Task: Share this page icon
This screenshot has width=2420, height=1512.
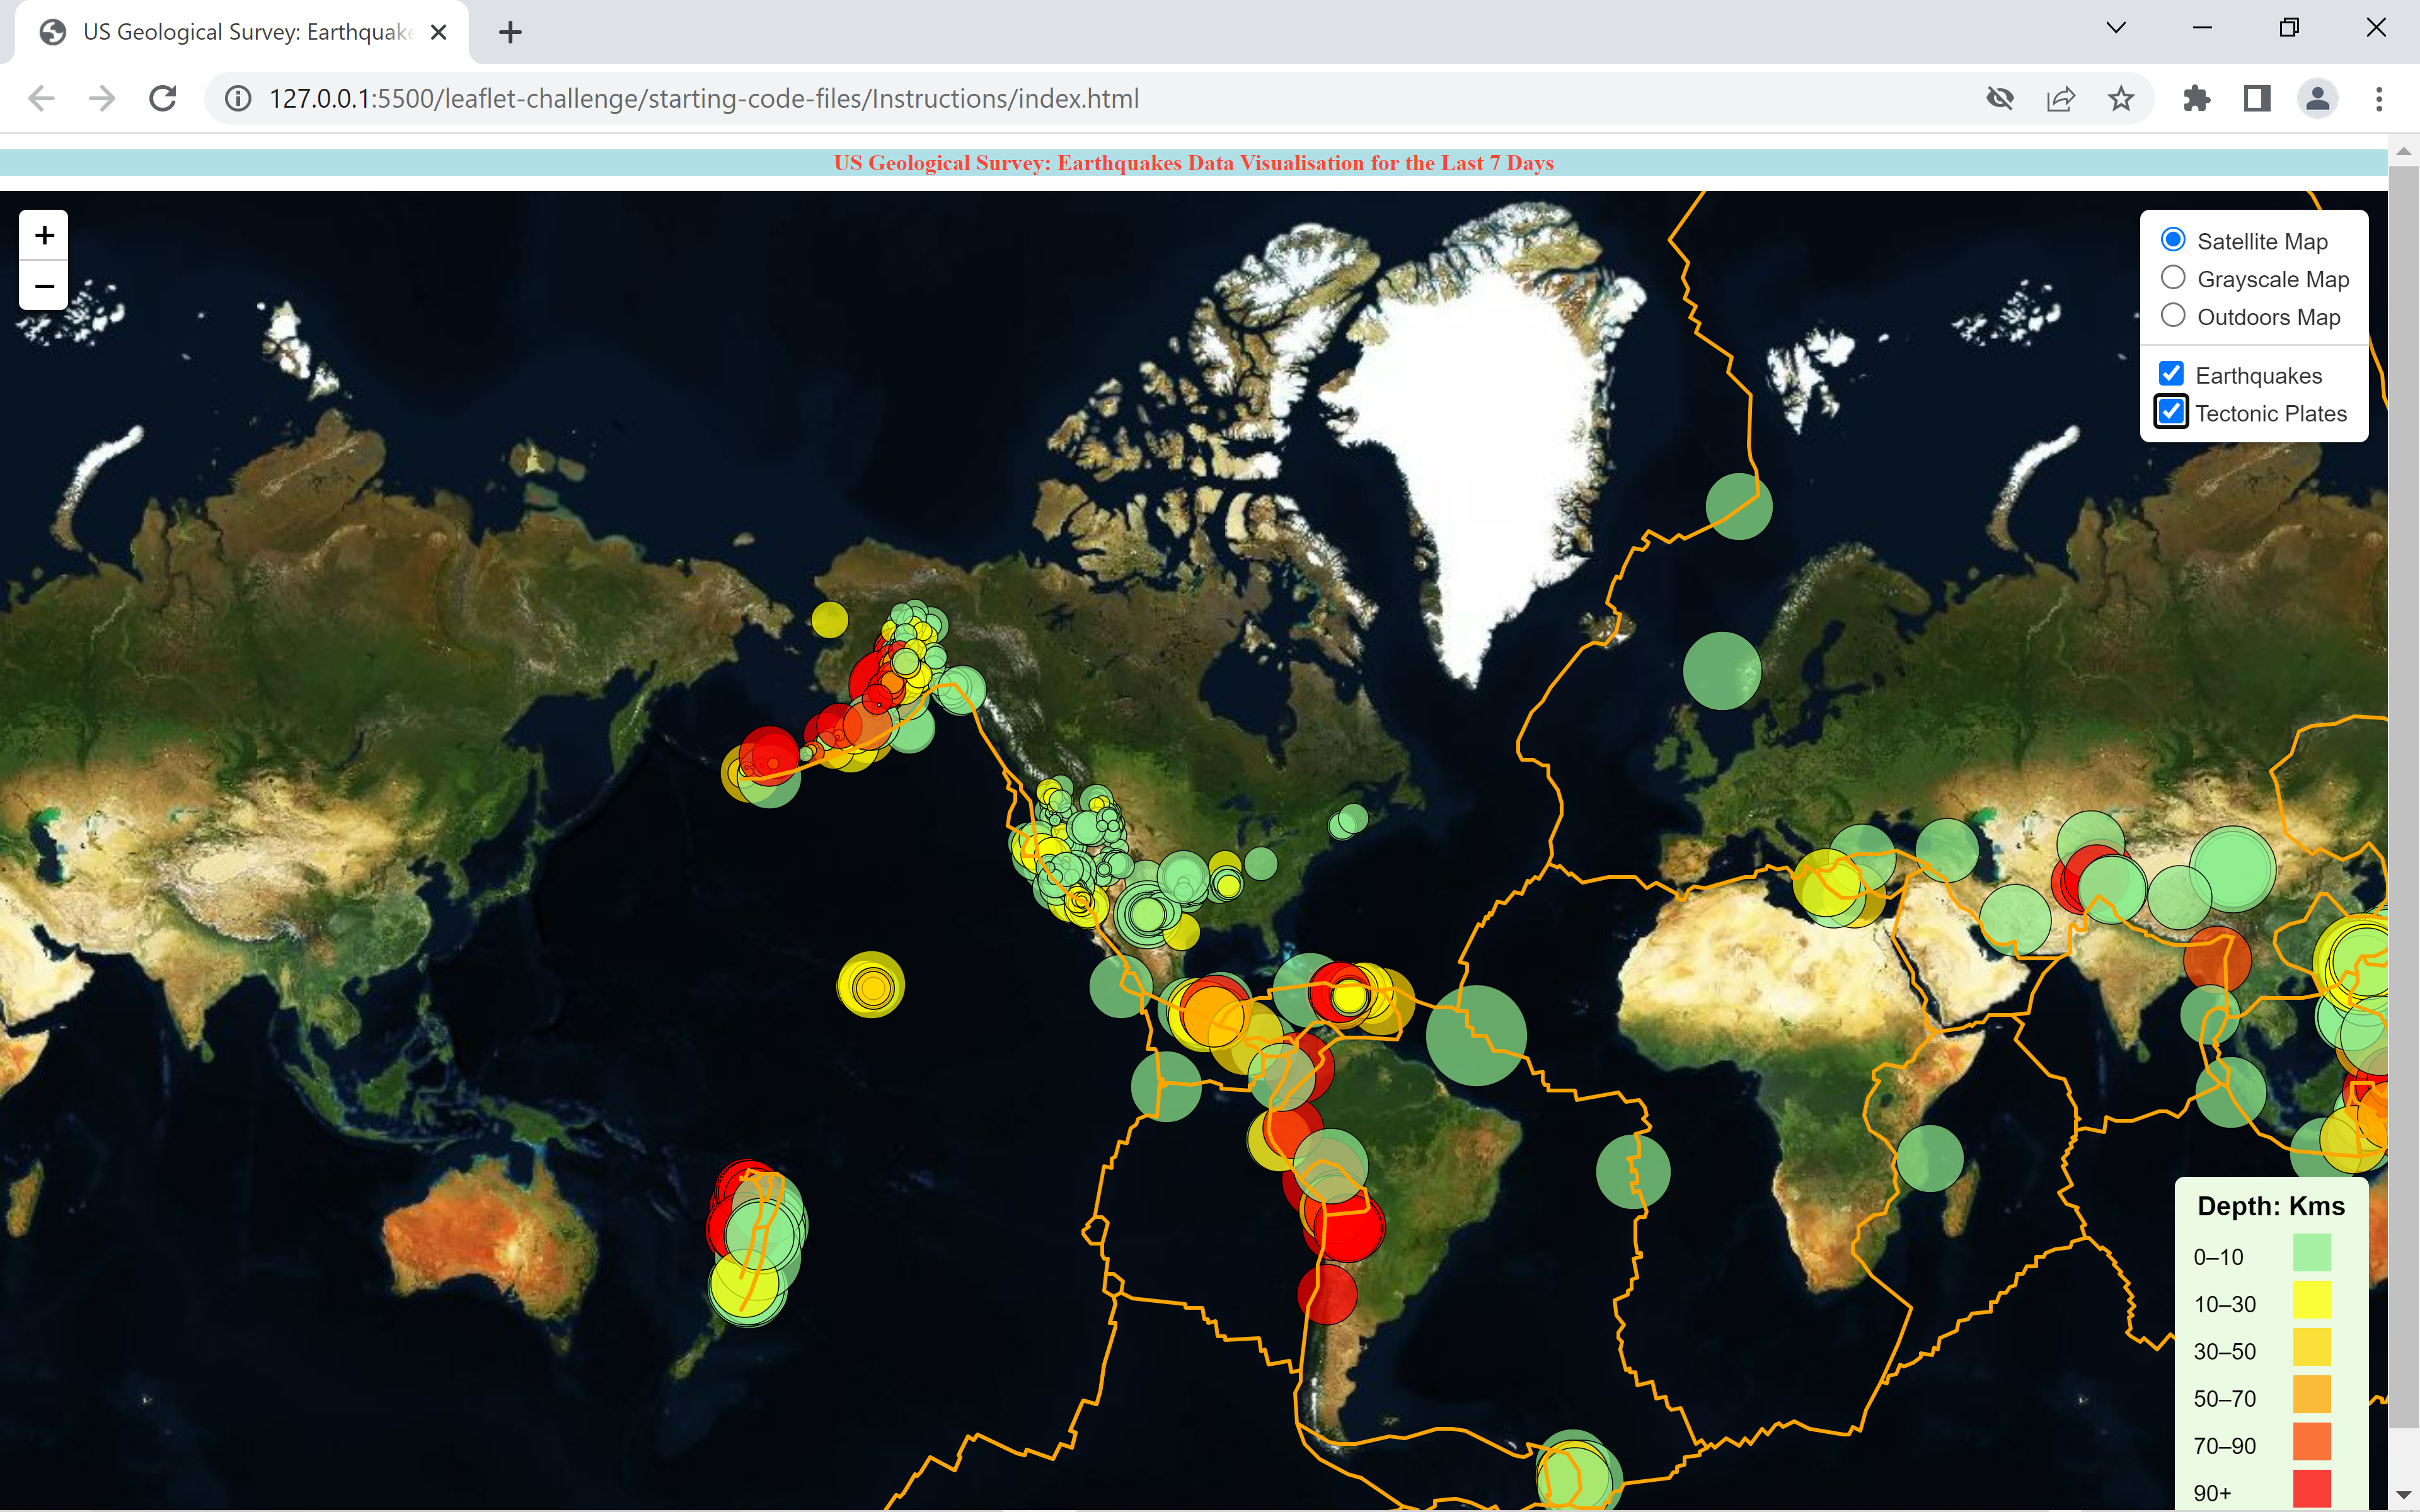Action: 2060,98
